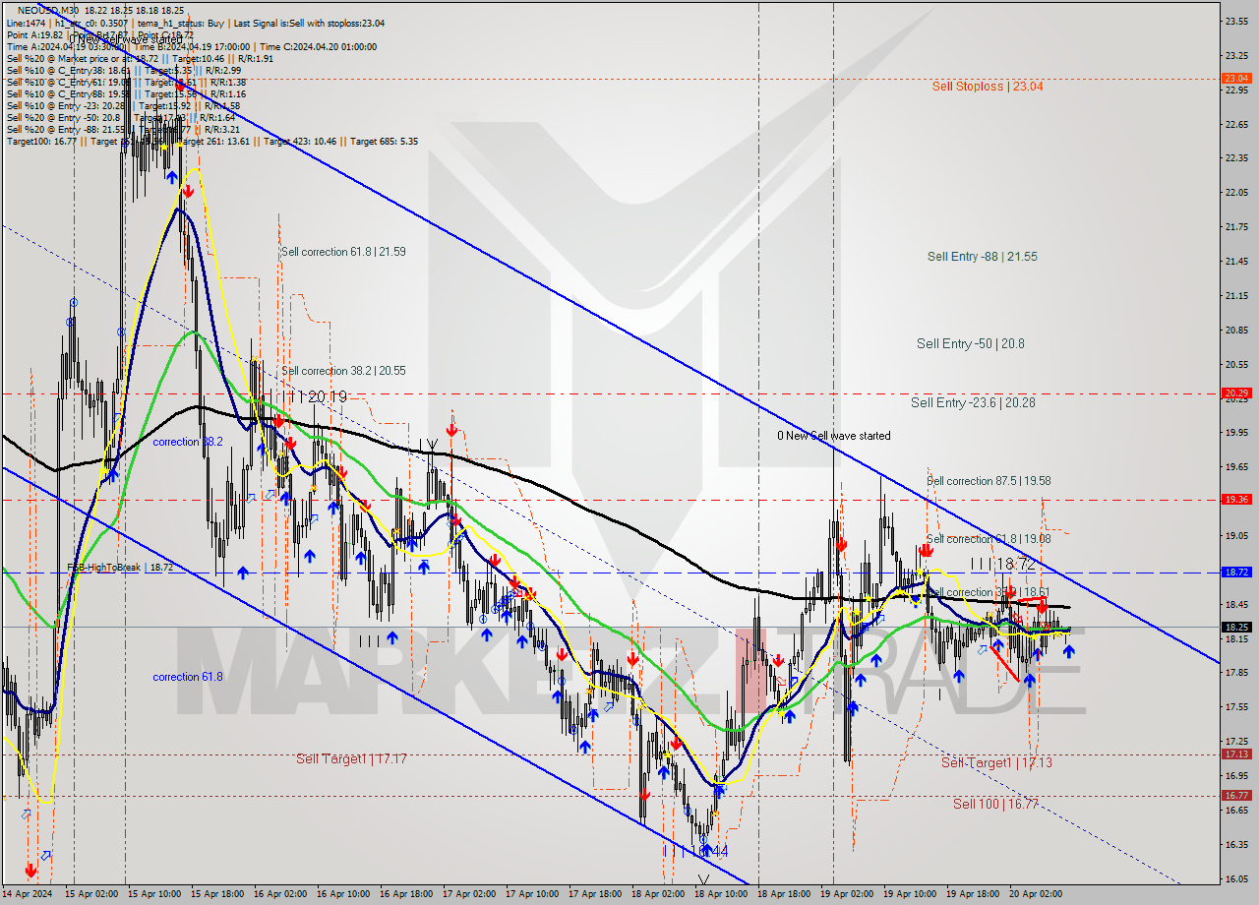Viewport: 1259px width, 905px height.
Task: Click the 21.15 level on price axis
Action: coord(1235,295)
